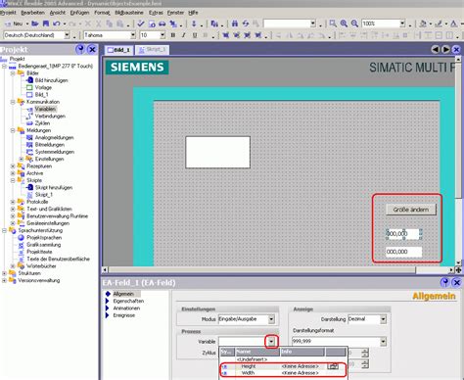Viewport: 464px width, 380px height.
Task: Click the help icon of the EA-Feld_1 panel
Action: click(x=444, y=282)
